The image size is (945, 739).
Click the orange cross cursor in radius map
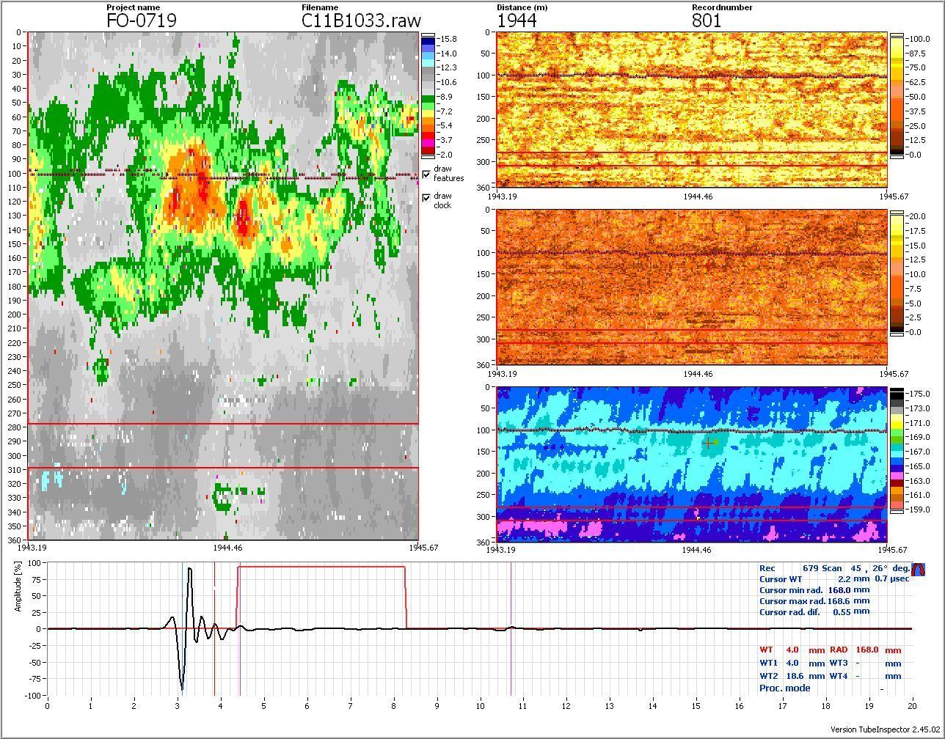(709, 443)
